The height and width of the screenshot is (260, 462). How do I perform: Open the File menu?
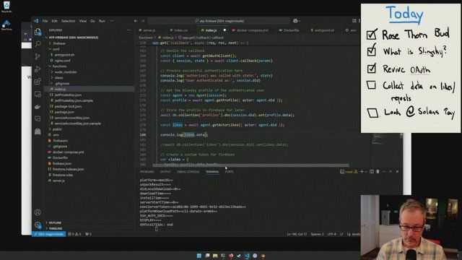45,21
